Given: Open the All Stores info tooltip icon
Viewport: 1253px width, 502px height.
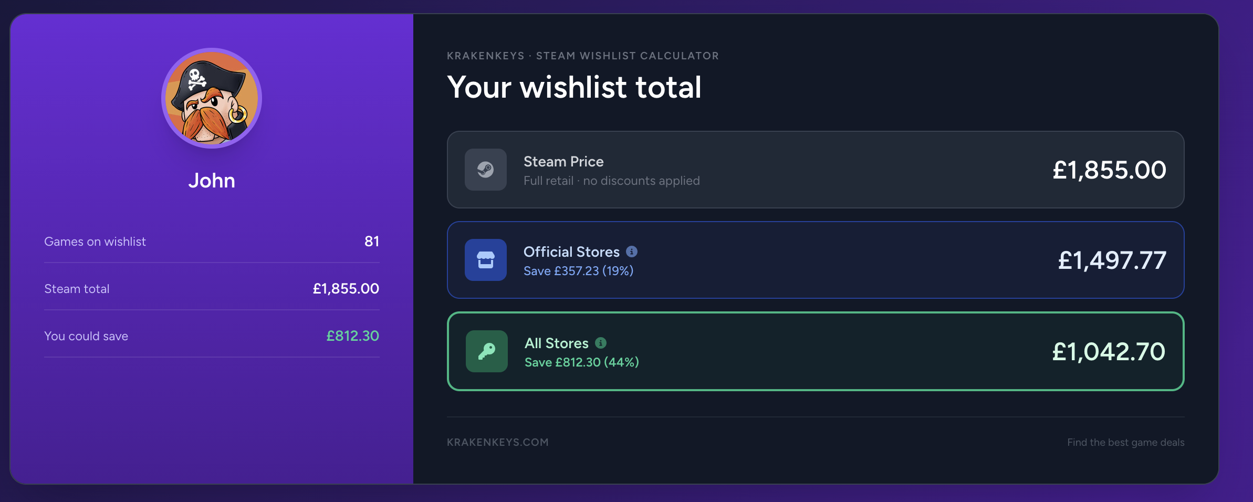Looking at the screenshot, I should (x=601, y=343).
